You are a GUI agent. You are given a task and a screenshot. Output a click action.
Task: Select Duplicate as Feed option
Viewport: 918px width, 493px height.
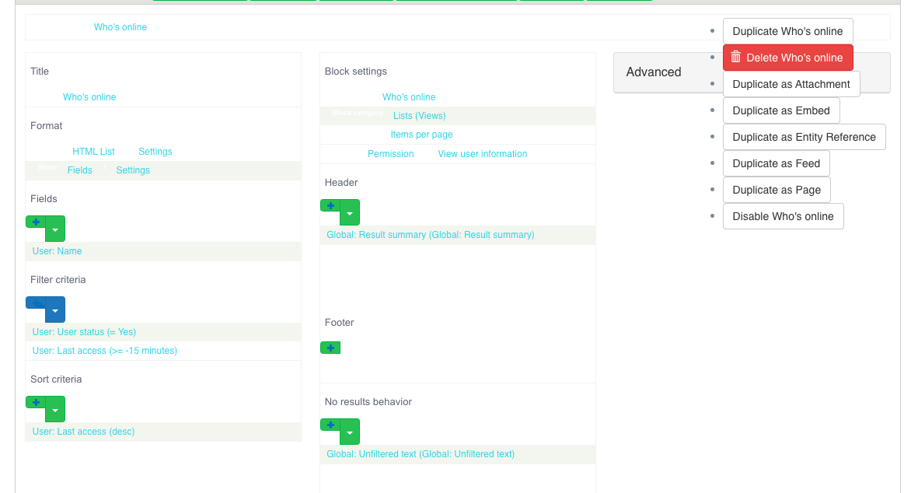tap(776, 163)
